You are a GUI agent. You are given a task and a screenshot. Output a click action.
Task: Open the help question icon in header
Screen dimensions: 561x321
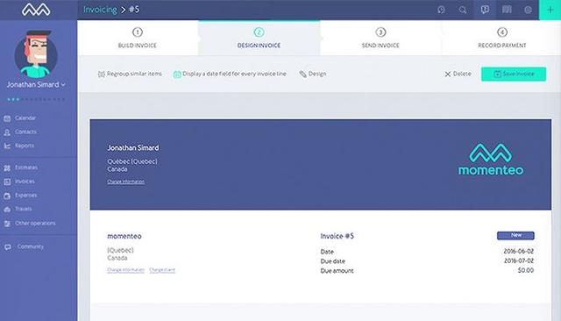click(x=485, y=10)
